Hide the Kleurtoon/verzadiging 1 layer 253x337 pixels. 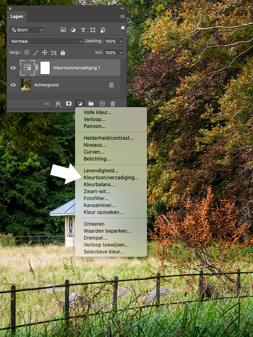click(x=13, y=68)
